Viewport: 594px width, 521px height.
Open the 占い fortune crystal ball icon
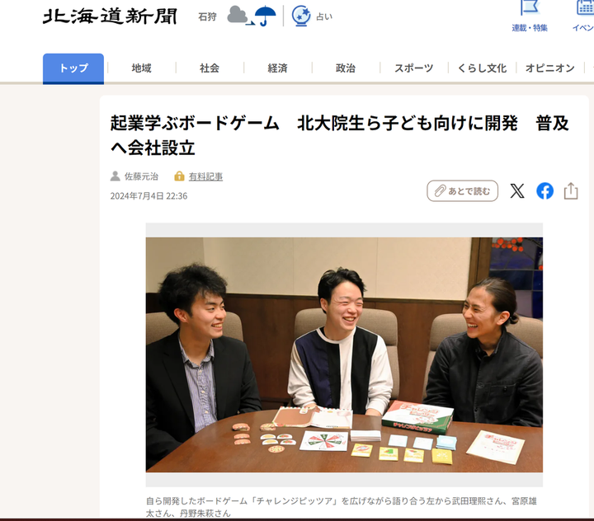[301, 16]
